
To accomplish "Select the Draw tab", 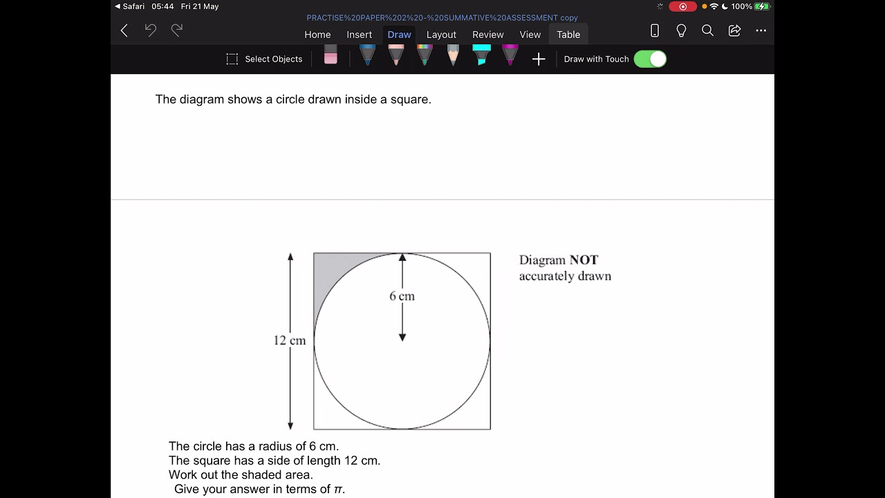I will tap(399, 35).
